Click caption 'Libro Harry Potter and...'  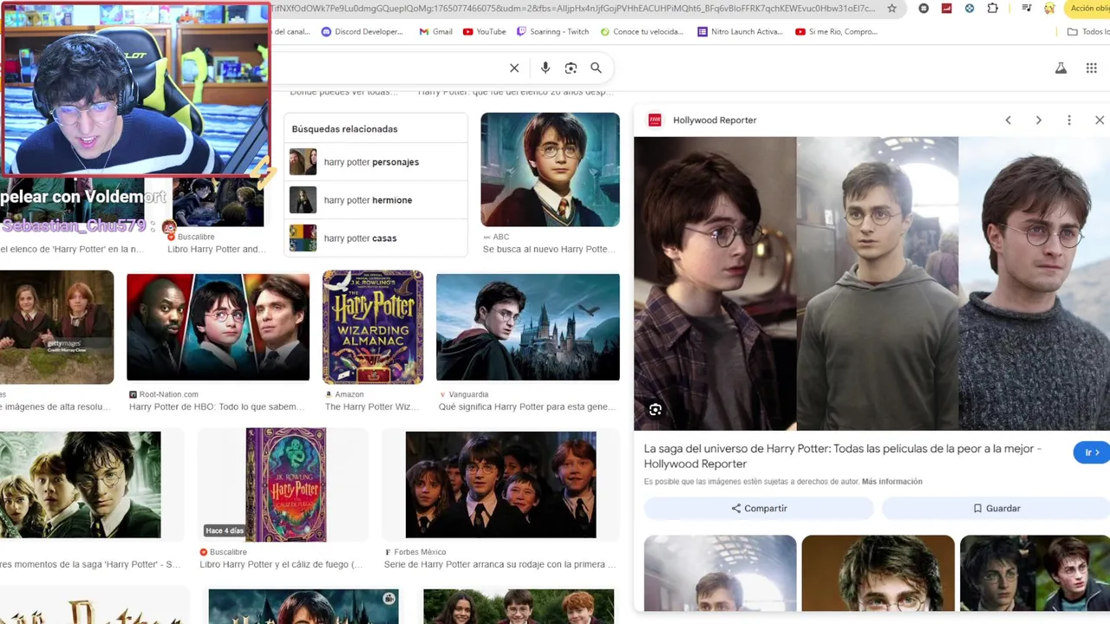[217, 250]
